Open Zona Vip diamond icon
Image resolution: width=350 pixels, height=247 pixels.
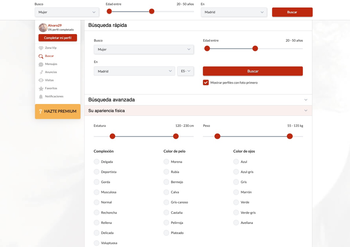[x=41, y=48]
